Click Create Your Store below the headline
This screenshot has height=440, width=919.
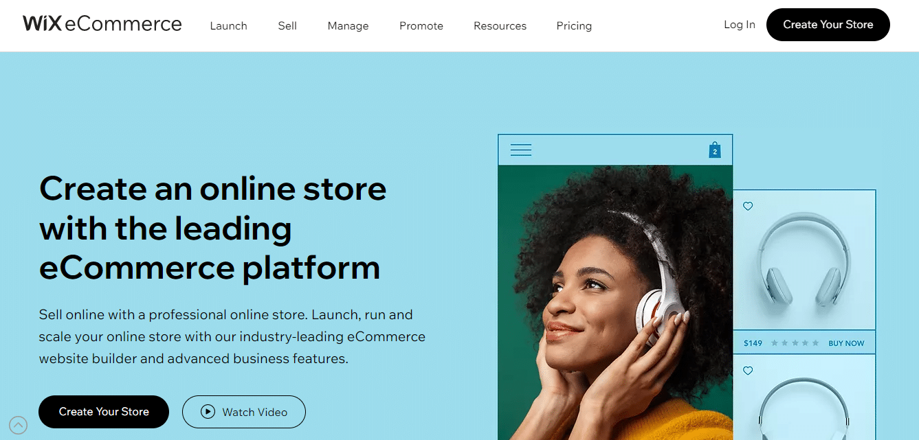104,412
